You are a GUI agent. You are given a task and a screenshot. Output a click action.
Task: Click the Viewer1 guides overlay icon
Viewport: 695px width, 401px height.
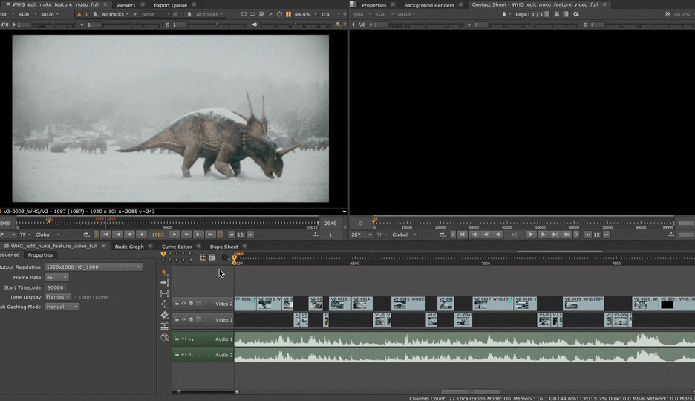point(244,14)
